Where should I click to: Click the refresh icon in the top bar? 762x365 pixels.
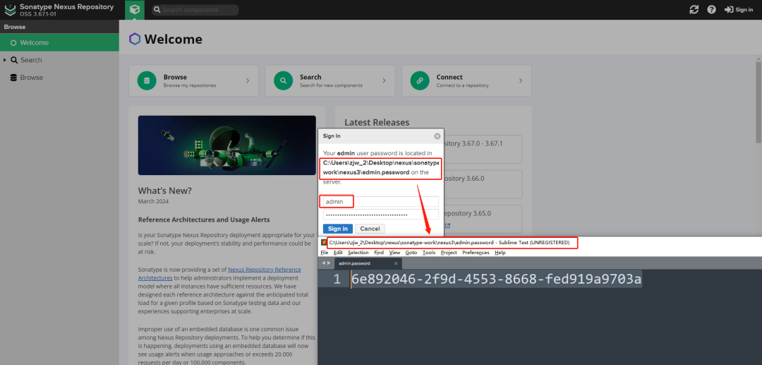click(694, 10)
